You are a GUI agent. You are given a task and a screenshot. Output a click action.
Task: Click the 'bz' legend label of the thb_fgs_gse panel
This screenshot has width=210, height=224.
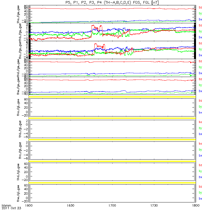[x=200, y=25]
